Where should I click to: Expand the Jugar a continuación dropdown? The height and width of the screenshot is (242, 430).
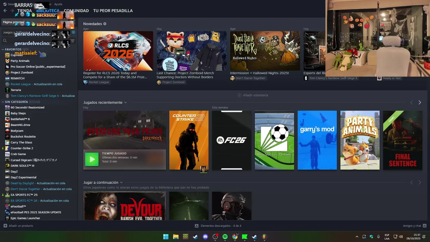coord(121,183)
